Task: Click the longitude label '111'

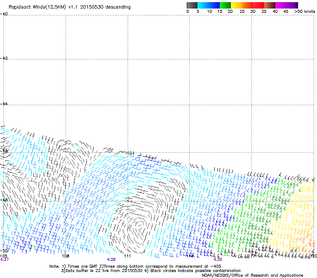Action: [127, 256]
